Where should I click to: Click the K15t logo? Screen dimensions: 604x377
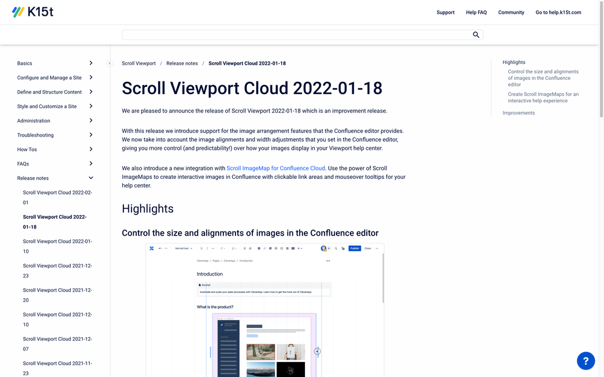point(32,12)
